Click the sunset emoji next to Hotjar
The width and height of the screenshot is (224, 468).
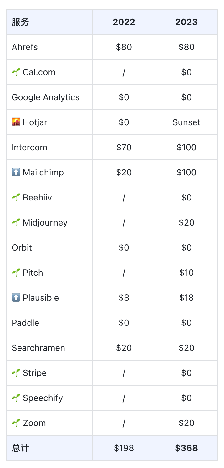(x=16, y=122)
